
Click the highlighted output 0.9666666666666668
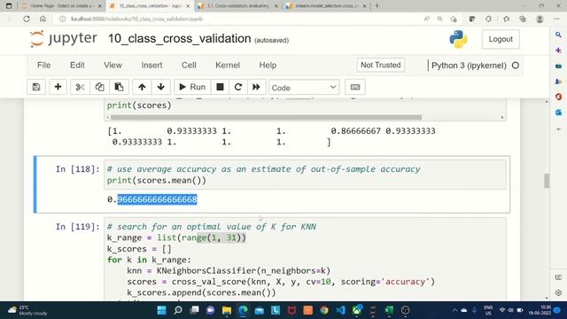[152, 199]
